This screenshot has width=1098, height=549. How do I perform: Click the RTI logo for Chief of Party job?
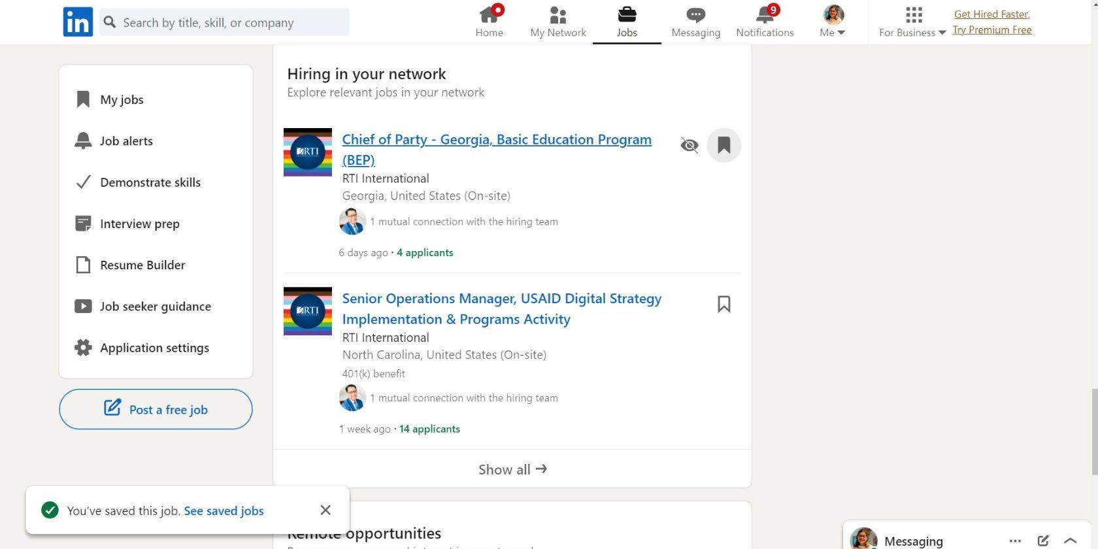(308, 152)
